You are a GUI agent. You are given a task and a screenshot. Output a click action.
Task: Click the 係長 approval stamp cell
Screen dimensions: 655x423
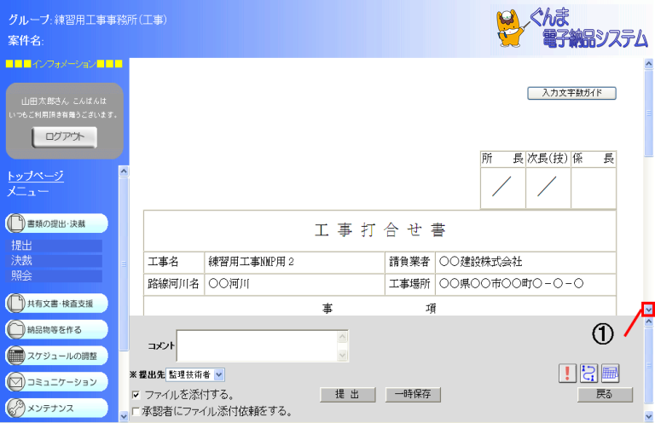tap(594, 188)
